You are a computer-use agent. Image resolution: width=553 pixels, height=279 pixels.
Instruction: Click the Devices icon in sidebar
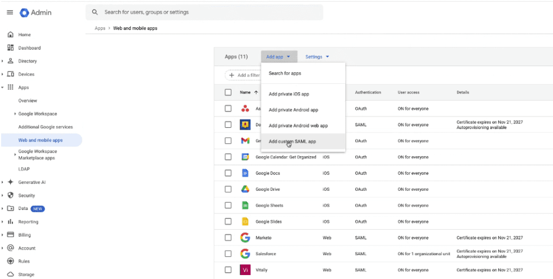click(11, 74)
